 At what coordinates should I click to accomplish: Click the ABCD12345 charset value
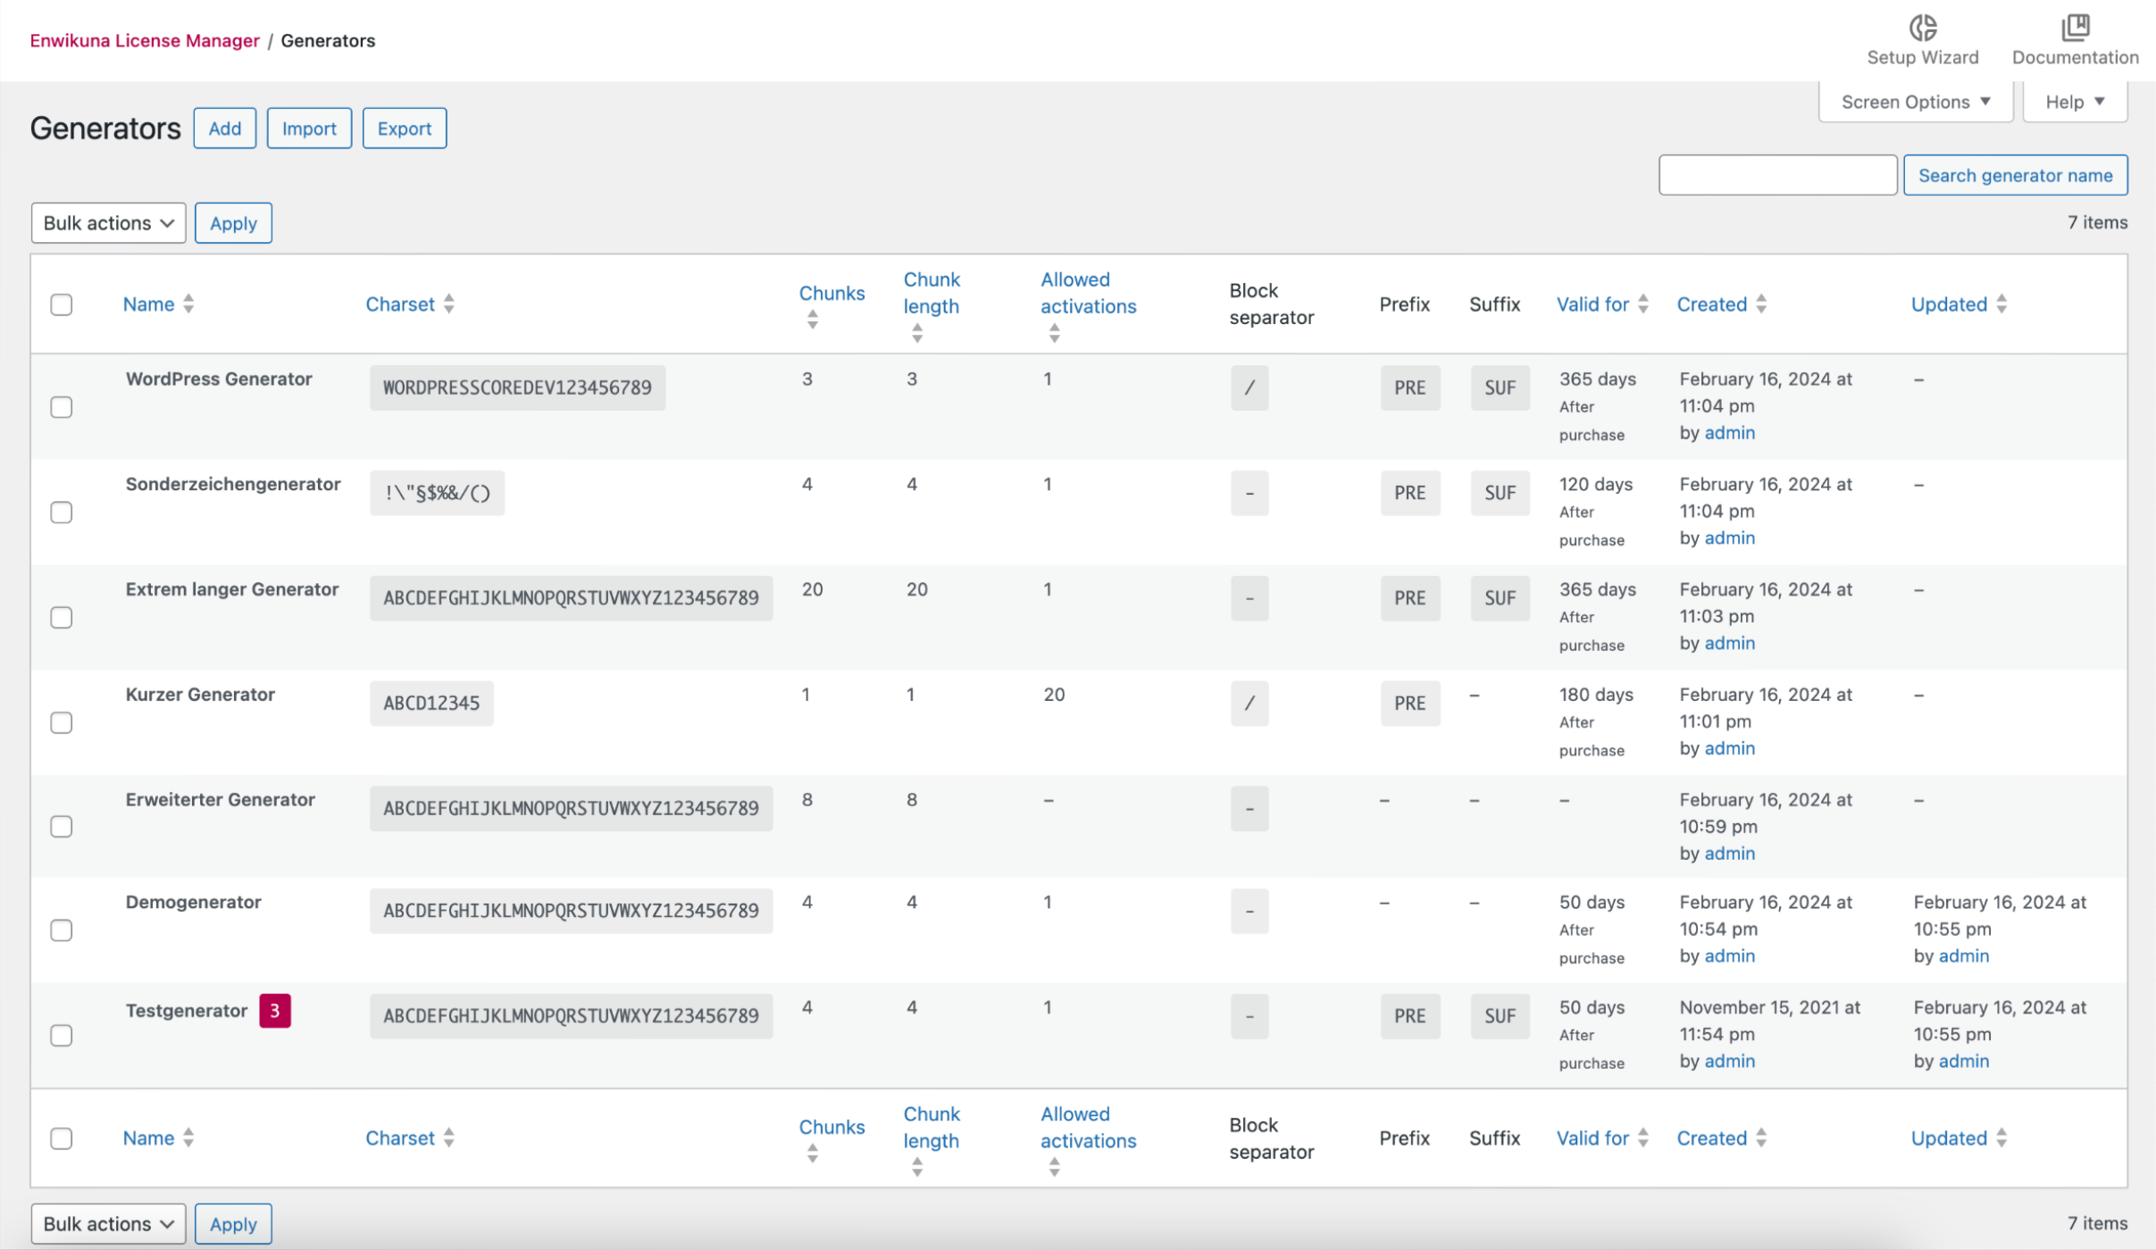click(431, 704)
